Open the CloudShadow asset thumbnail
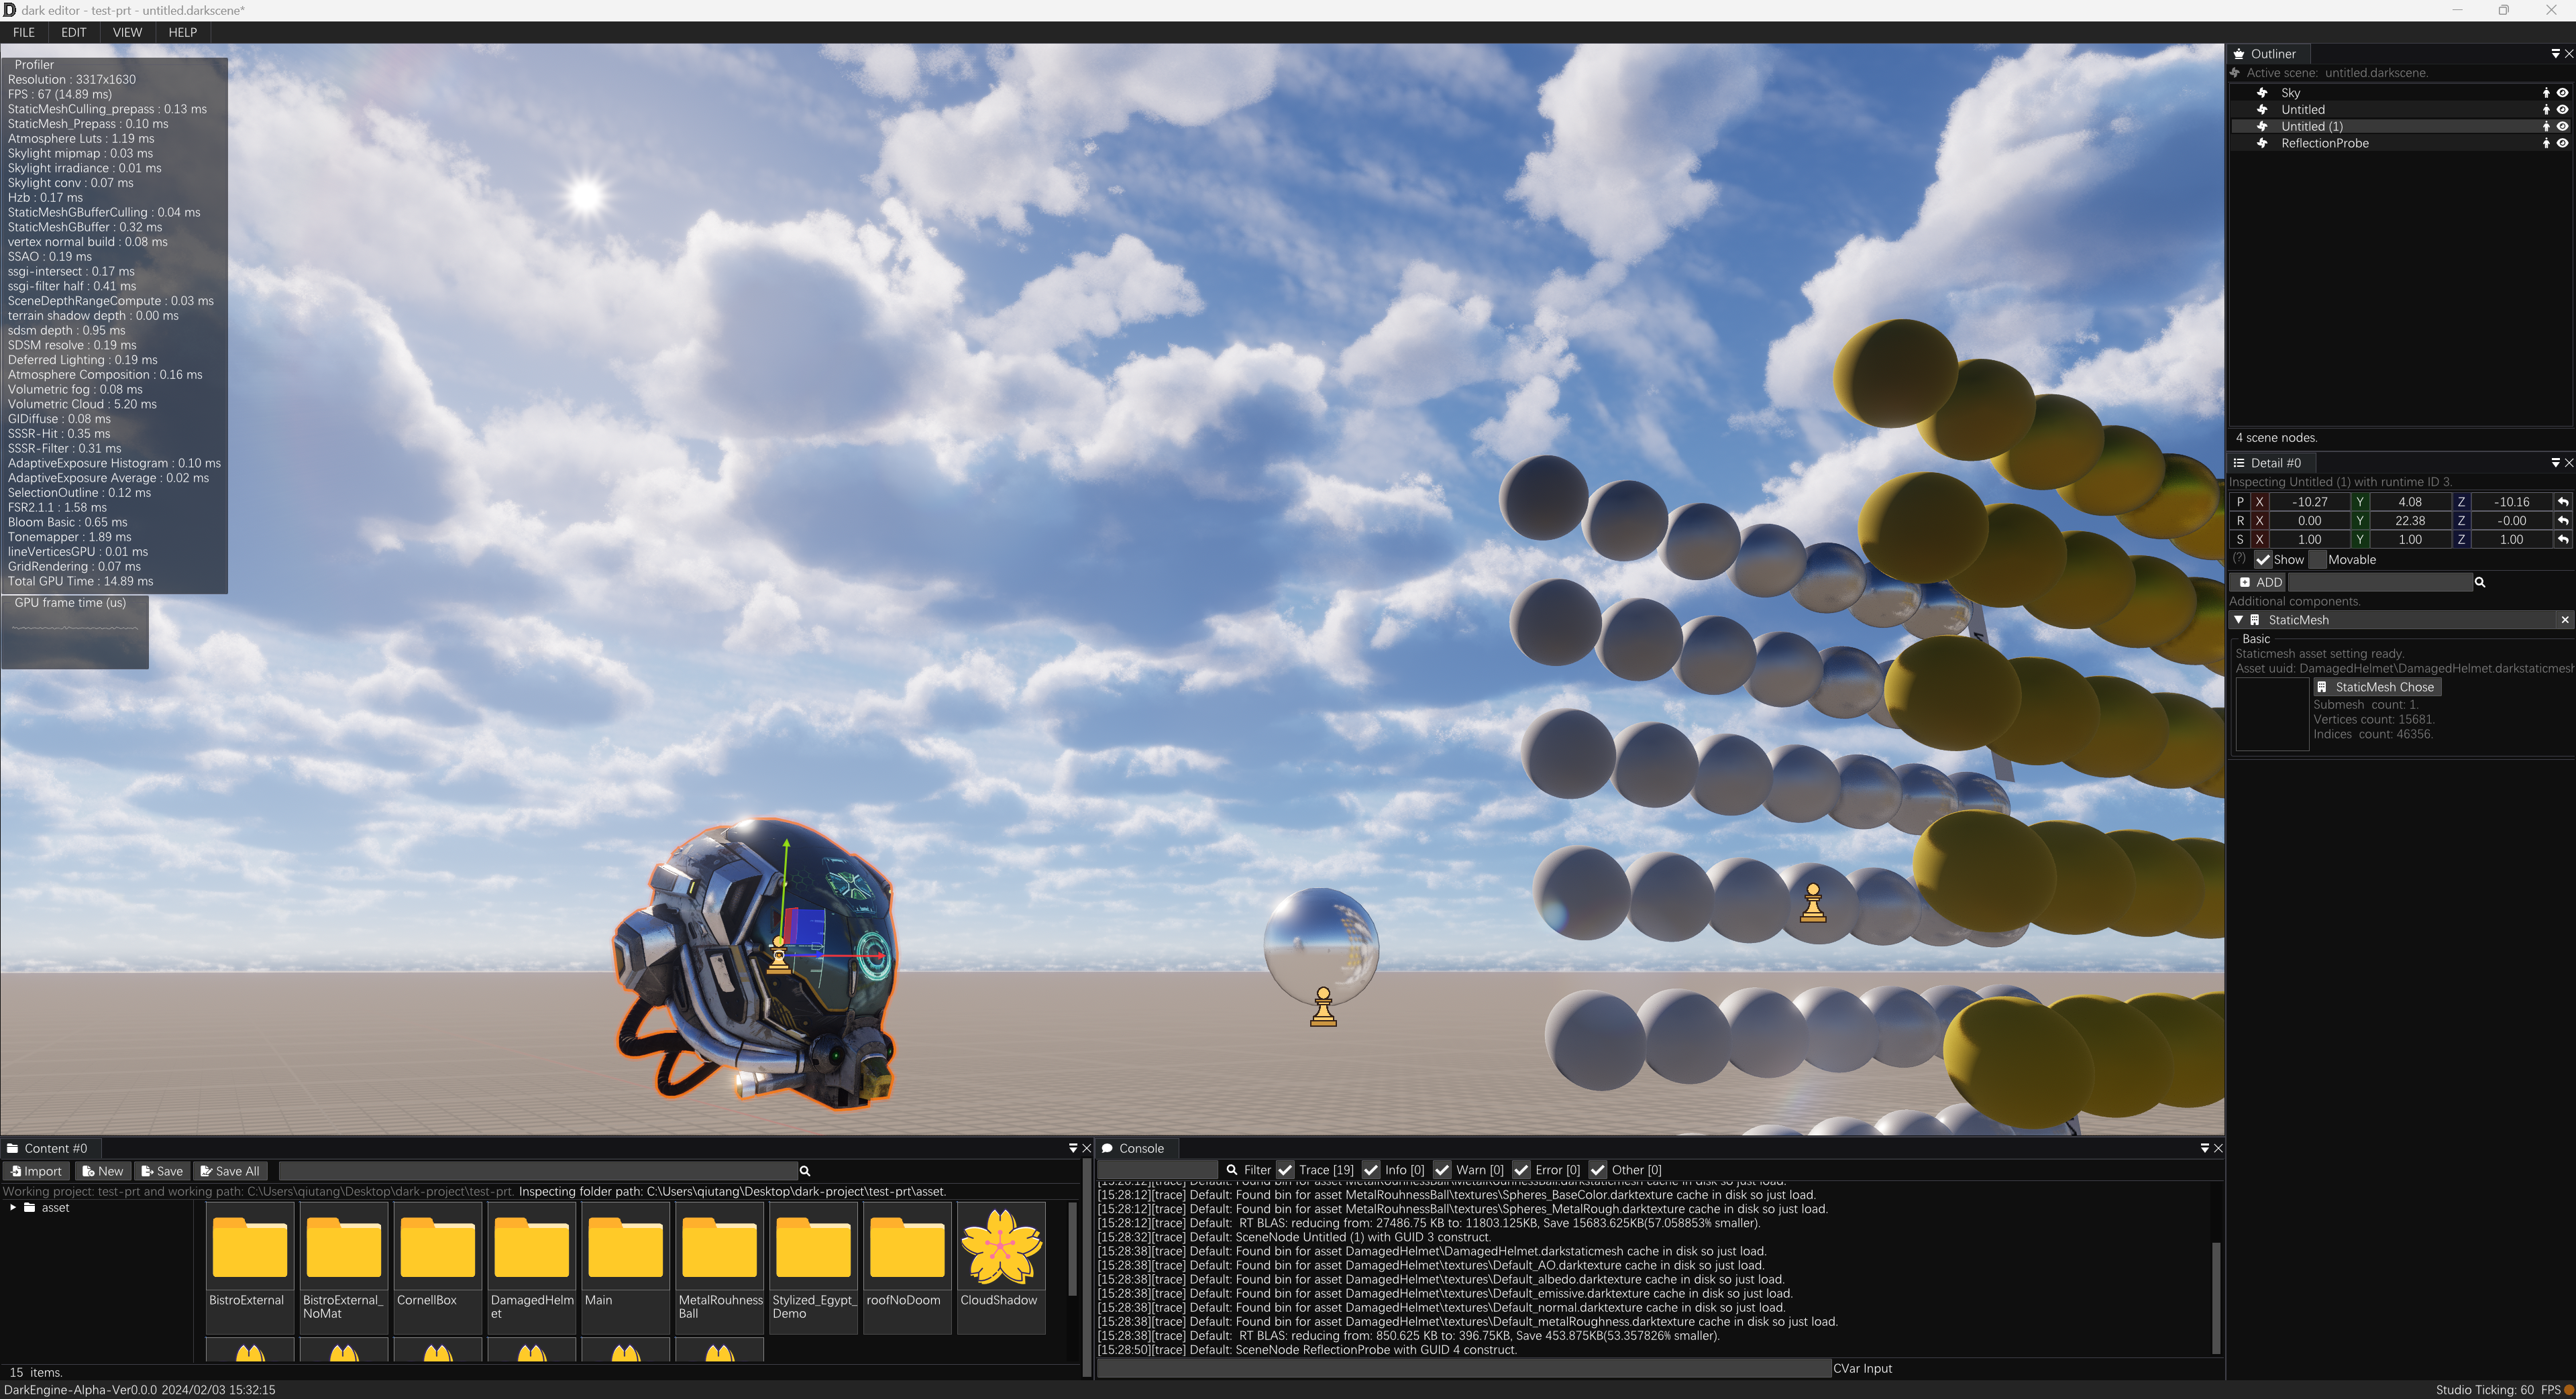This screenshot has width=2576, height=1399. (1000, 1247)
